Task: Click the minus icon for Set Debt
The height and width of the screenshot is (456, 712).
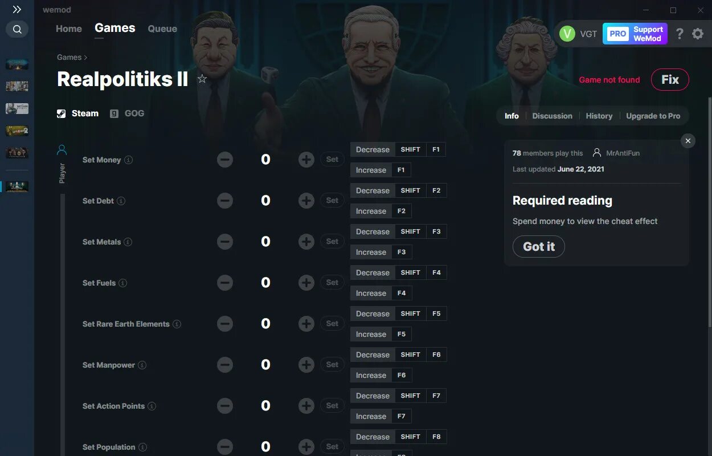Action: 225,201
